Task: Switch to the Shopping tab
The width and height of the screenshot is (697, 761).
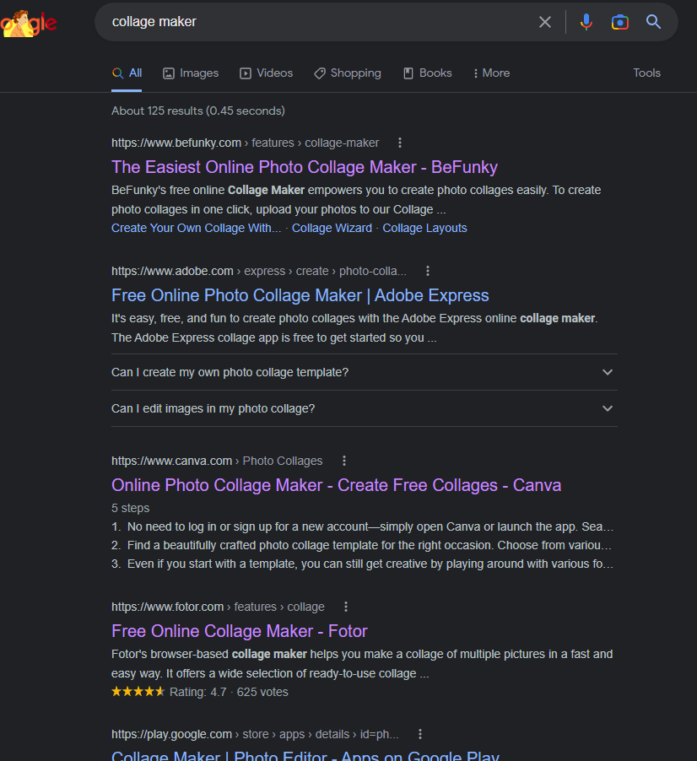Action: tap(348, 73)
